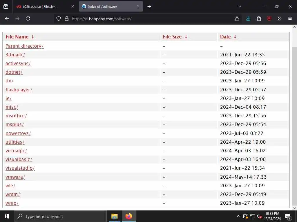Open the wle folder
The width and height of the screenshot is (297, 222).
coord(10,186)
